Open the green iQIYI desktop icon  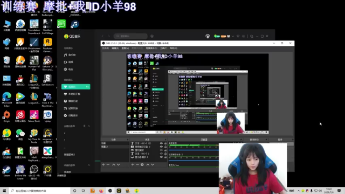61,24
